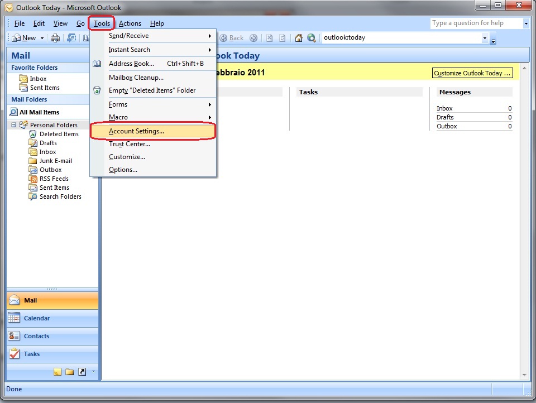Image resolution: width=536 pixels, height=403 pixels.
Task: Click the Drafts folder icon
Action: coord(33,143)
